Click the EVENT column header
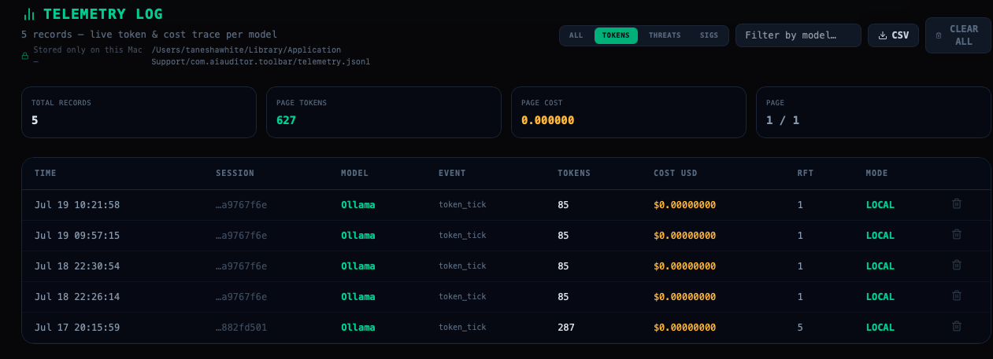This screenshot has height=359, width=993. pyautogui.click(x=452, y=173)
